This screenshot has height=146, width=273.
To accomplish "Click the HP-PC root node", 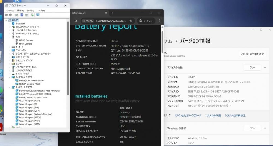I will click(x=15, y=20).
